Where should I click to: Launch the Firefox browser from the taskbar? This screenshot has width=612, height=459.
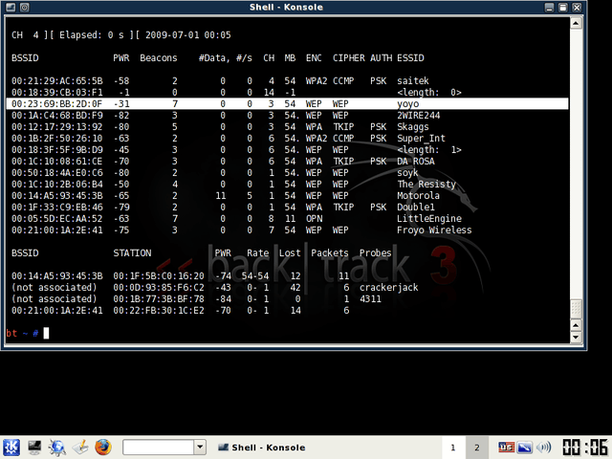tap(103, 448)
